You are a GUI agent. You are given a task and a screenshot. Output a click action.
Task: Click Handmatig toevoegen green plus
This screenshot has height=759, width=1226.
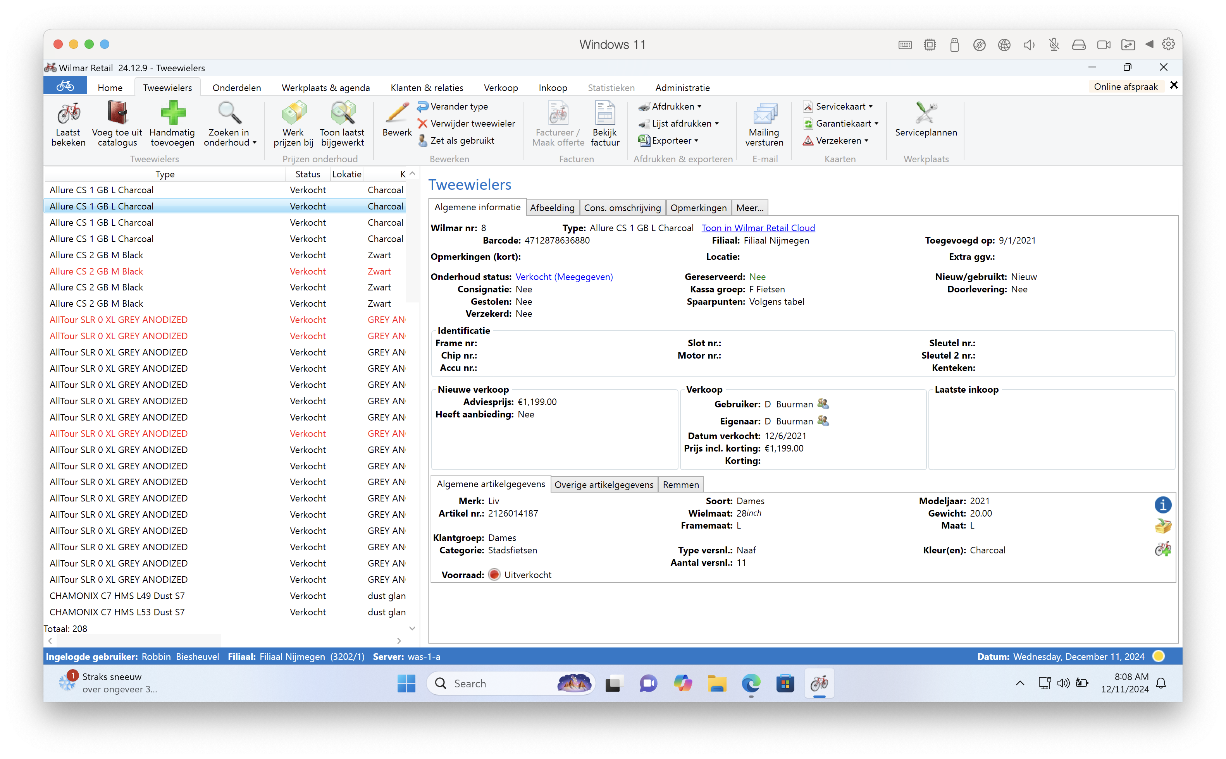coord(172,113)
